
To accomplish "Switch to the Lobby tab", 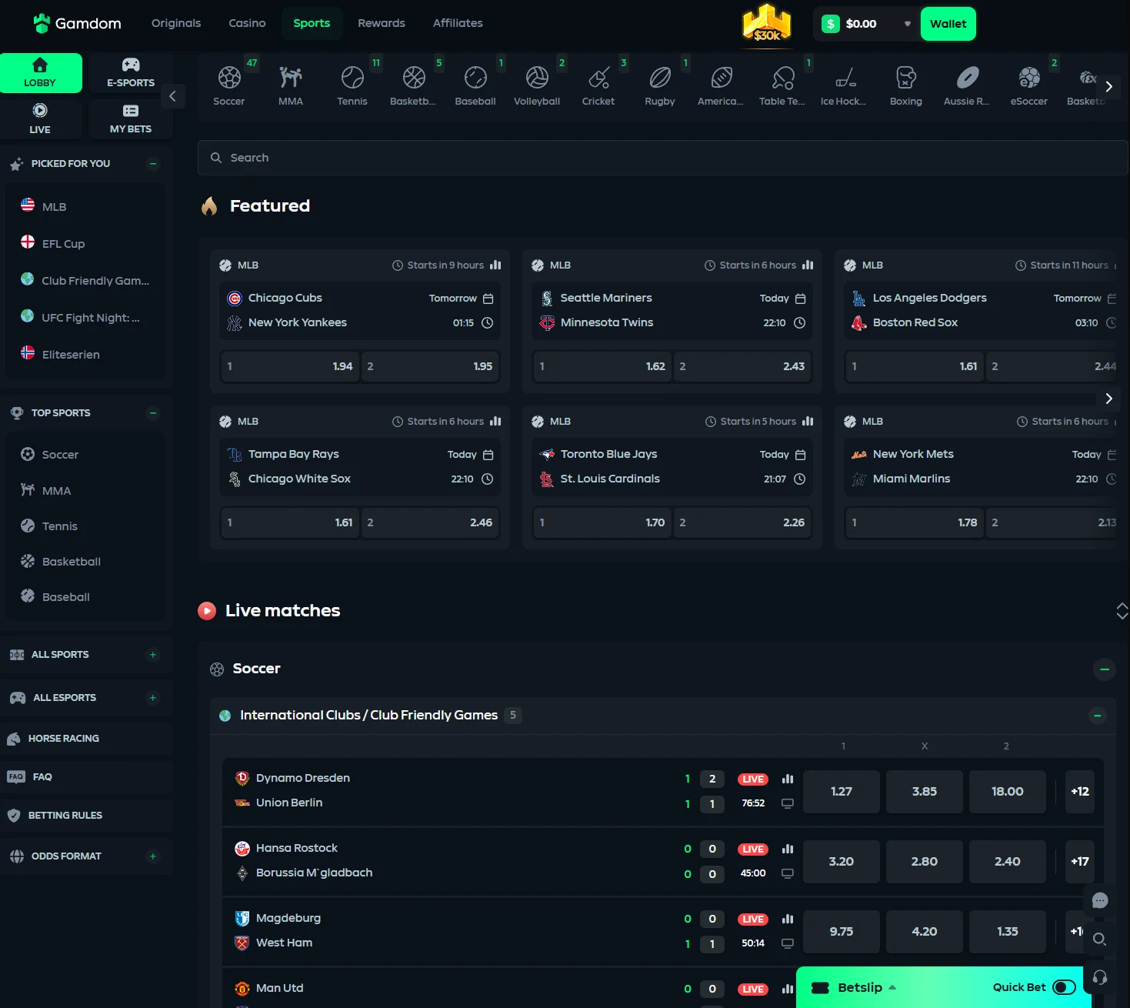I will point(41,73).
